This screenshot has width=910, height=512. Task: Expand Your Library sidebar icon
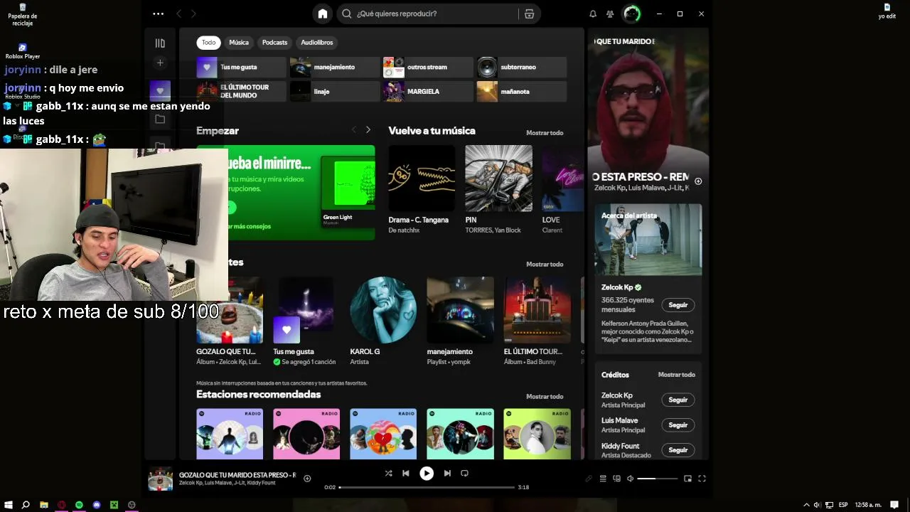point(160,43)
